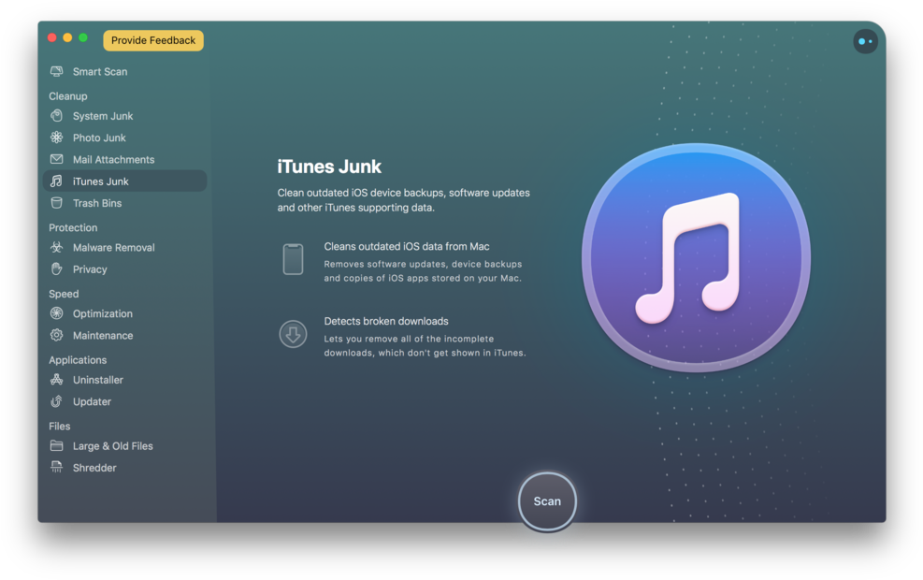The width and height of the screenshot is (923, 580).
Task: Click the Protection section header
Action: pos(73,227)
